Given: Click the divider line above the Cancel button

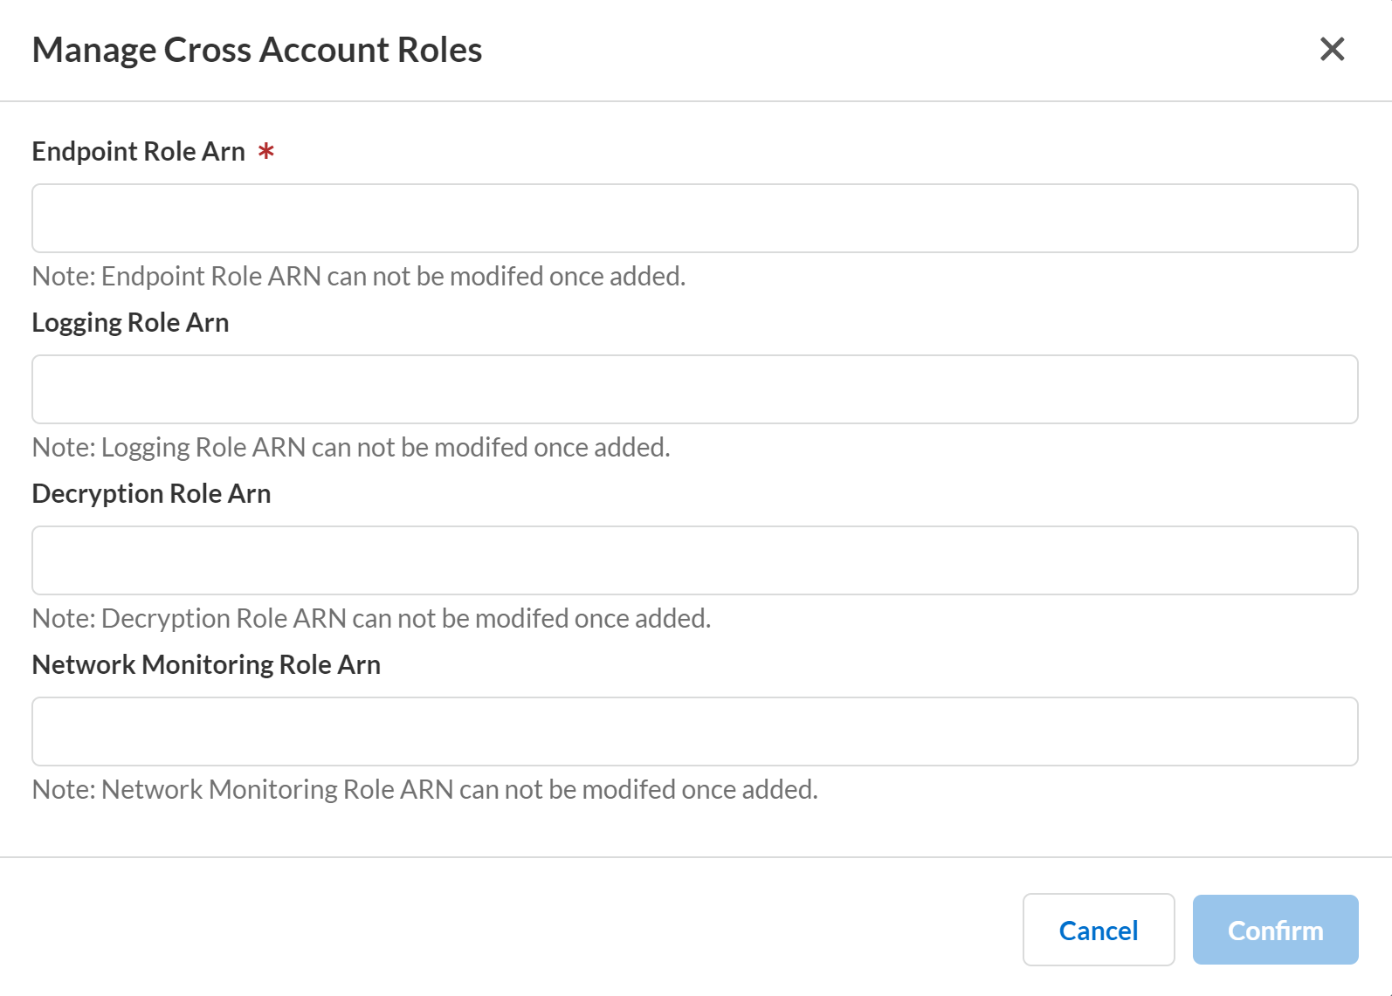Looking at the screenshot, I should point(696,857).
